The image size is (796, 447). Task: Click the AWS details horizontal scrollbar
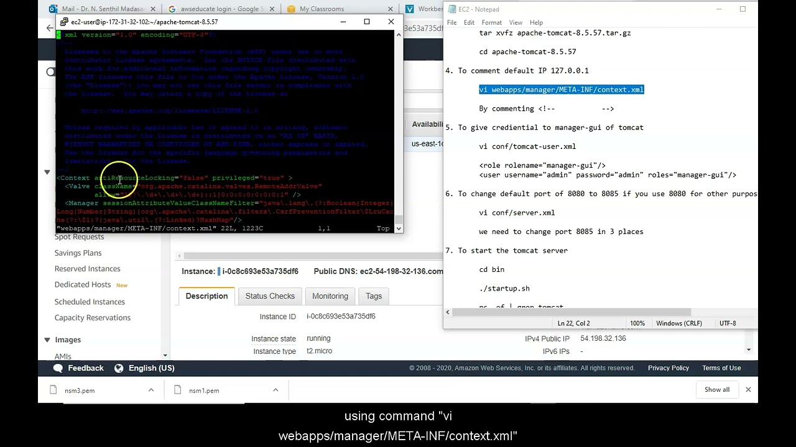pos(311,256)
